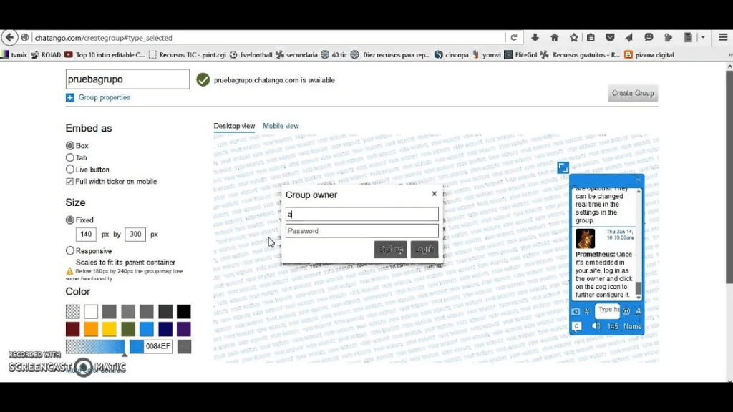Open the site identity globe icon

25,37
